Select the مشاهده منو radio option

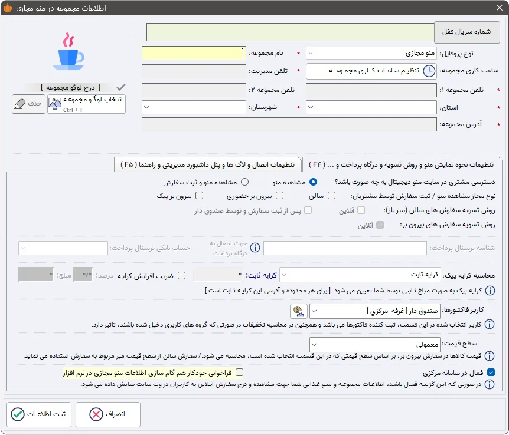(313, 182)
